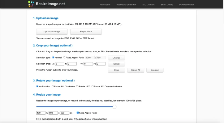Click the Select All button

click(x=136, y=70)
